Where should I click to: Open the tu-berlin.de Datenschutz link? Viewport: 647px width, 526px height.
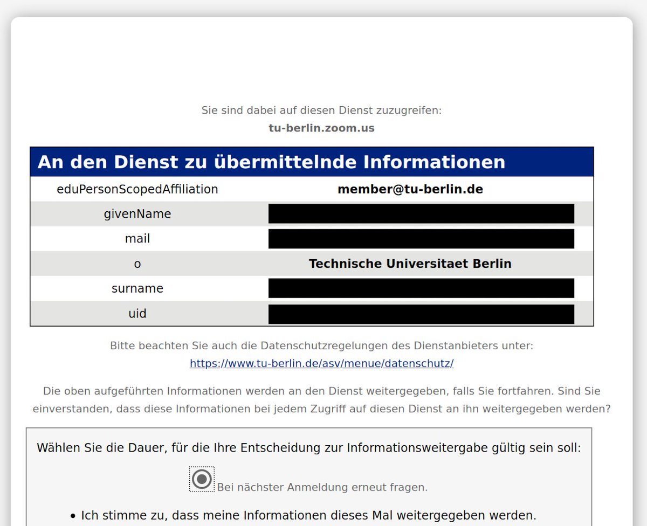(321, 363)
